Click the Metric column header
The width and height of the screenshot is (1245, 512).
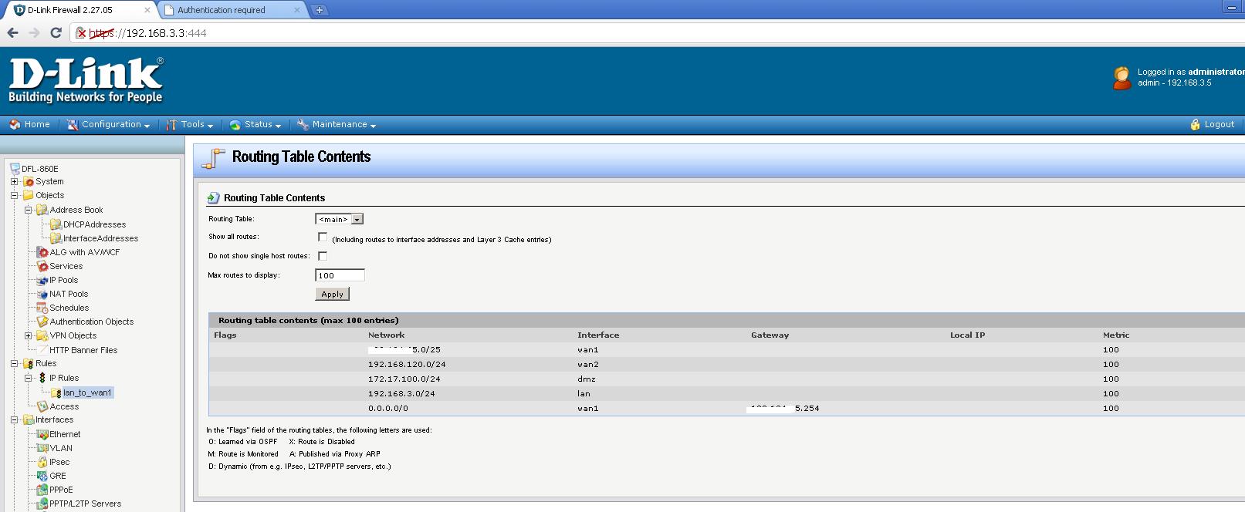[1116, 335]
